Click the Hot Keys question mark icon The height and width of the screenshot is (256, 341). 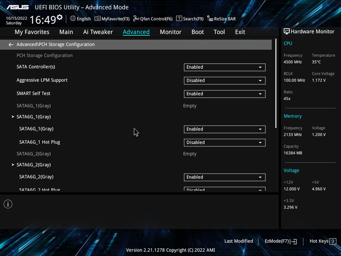point(333,241)
